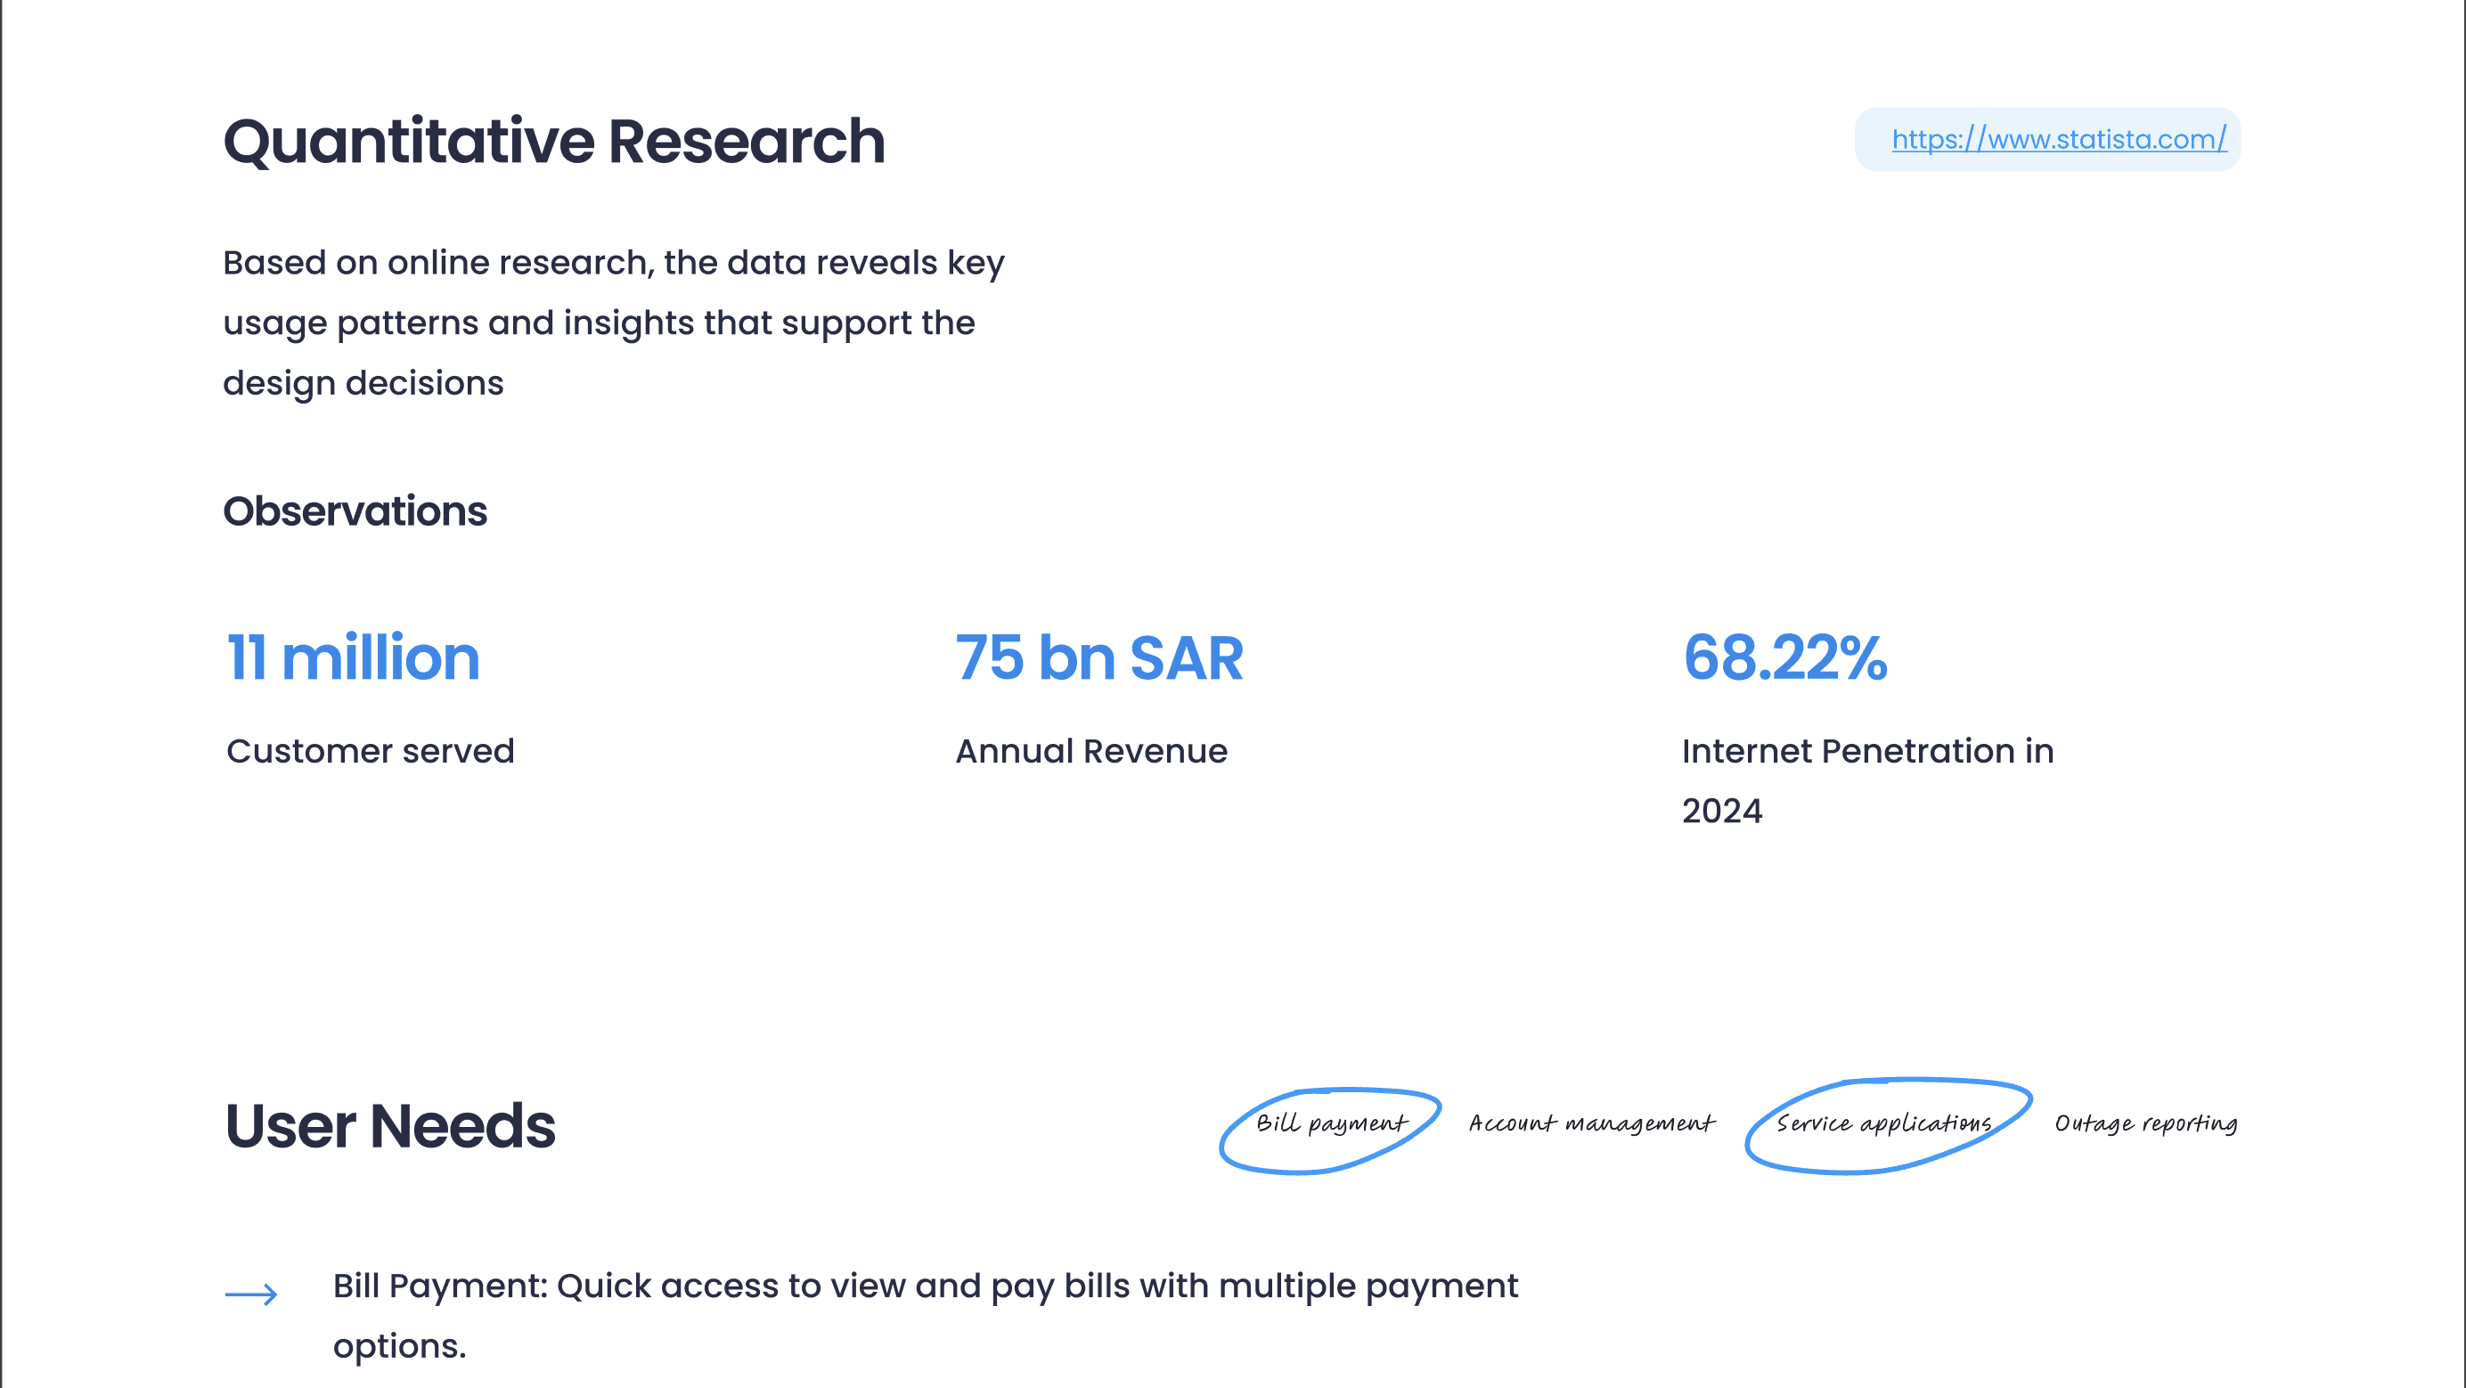Select the Outage reporting handwritten label
This screenshot has width=2466, height=1388.
[2145, 1123]
